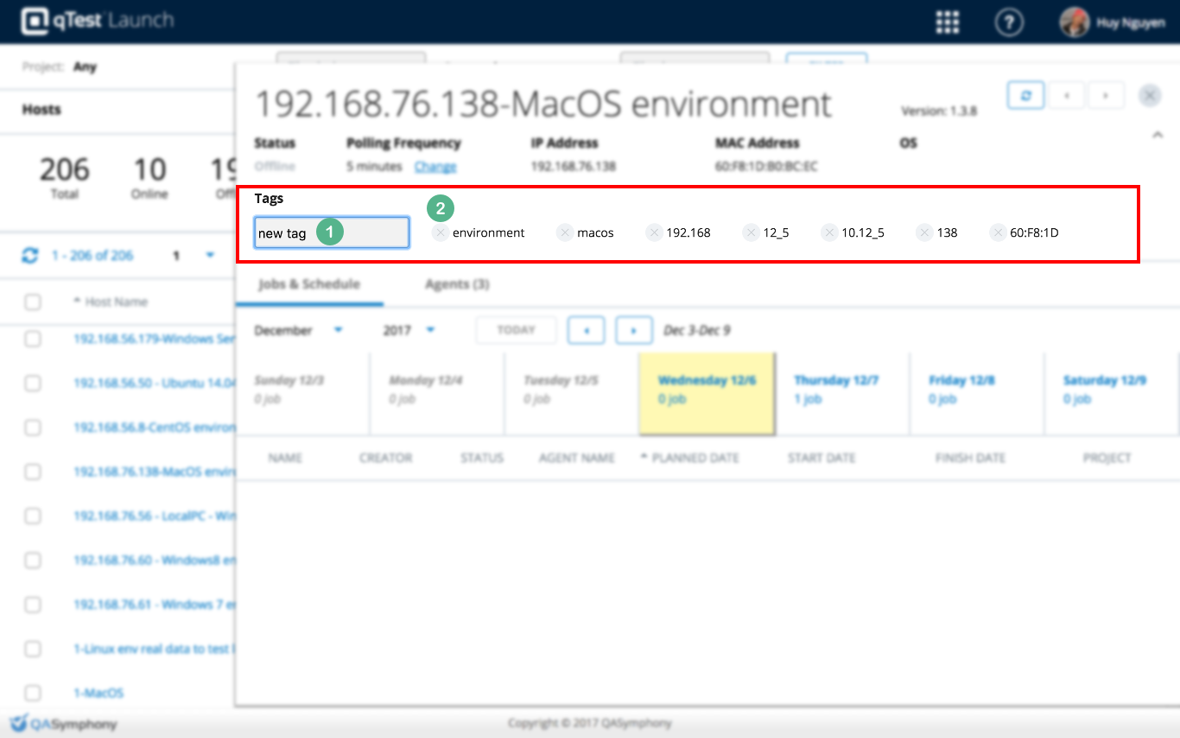1180x738 pixels.
Task: Check the 192.168.76.60 - Windows8 host checkbox
Action: coord(33,560)
